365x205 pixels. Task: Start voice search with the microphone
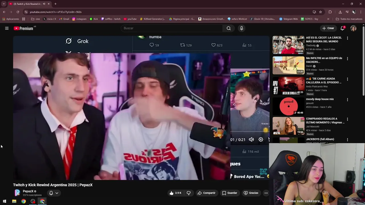pos(242,28)
